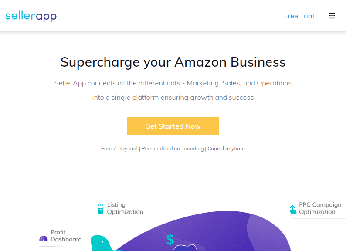The width and height of the screenshot is (346, 251).
Task: Click the teal dollar sign icon
Action: click(170, 239)
